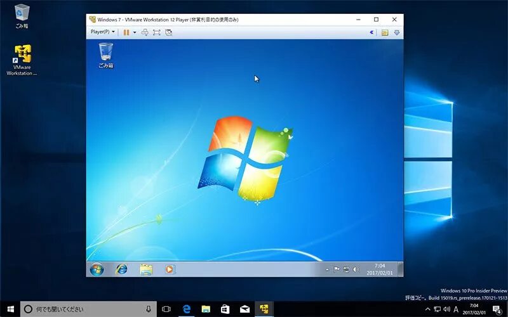Open the Player(P) menu in VMware toolbar
This screenshot has width=508, height=317.
pyautogui.click(x=103, y=32)
